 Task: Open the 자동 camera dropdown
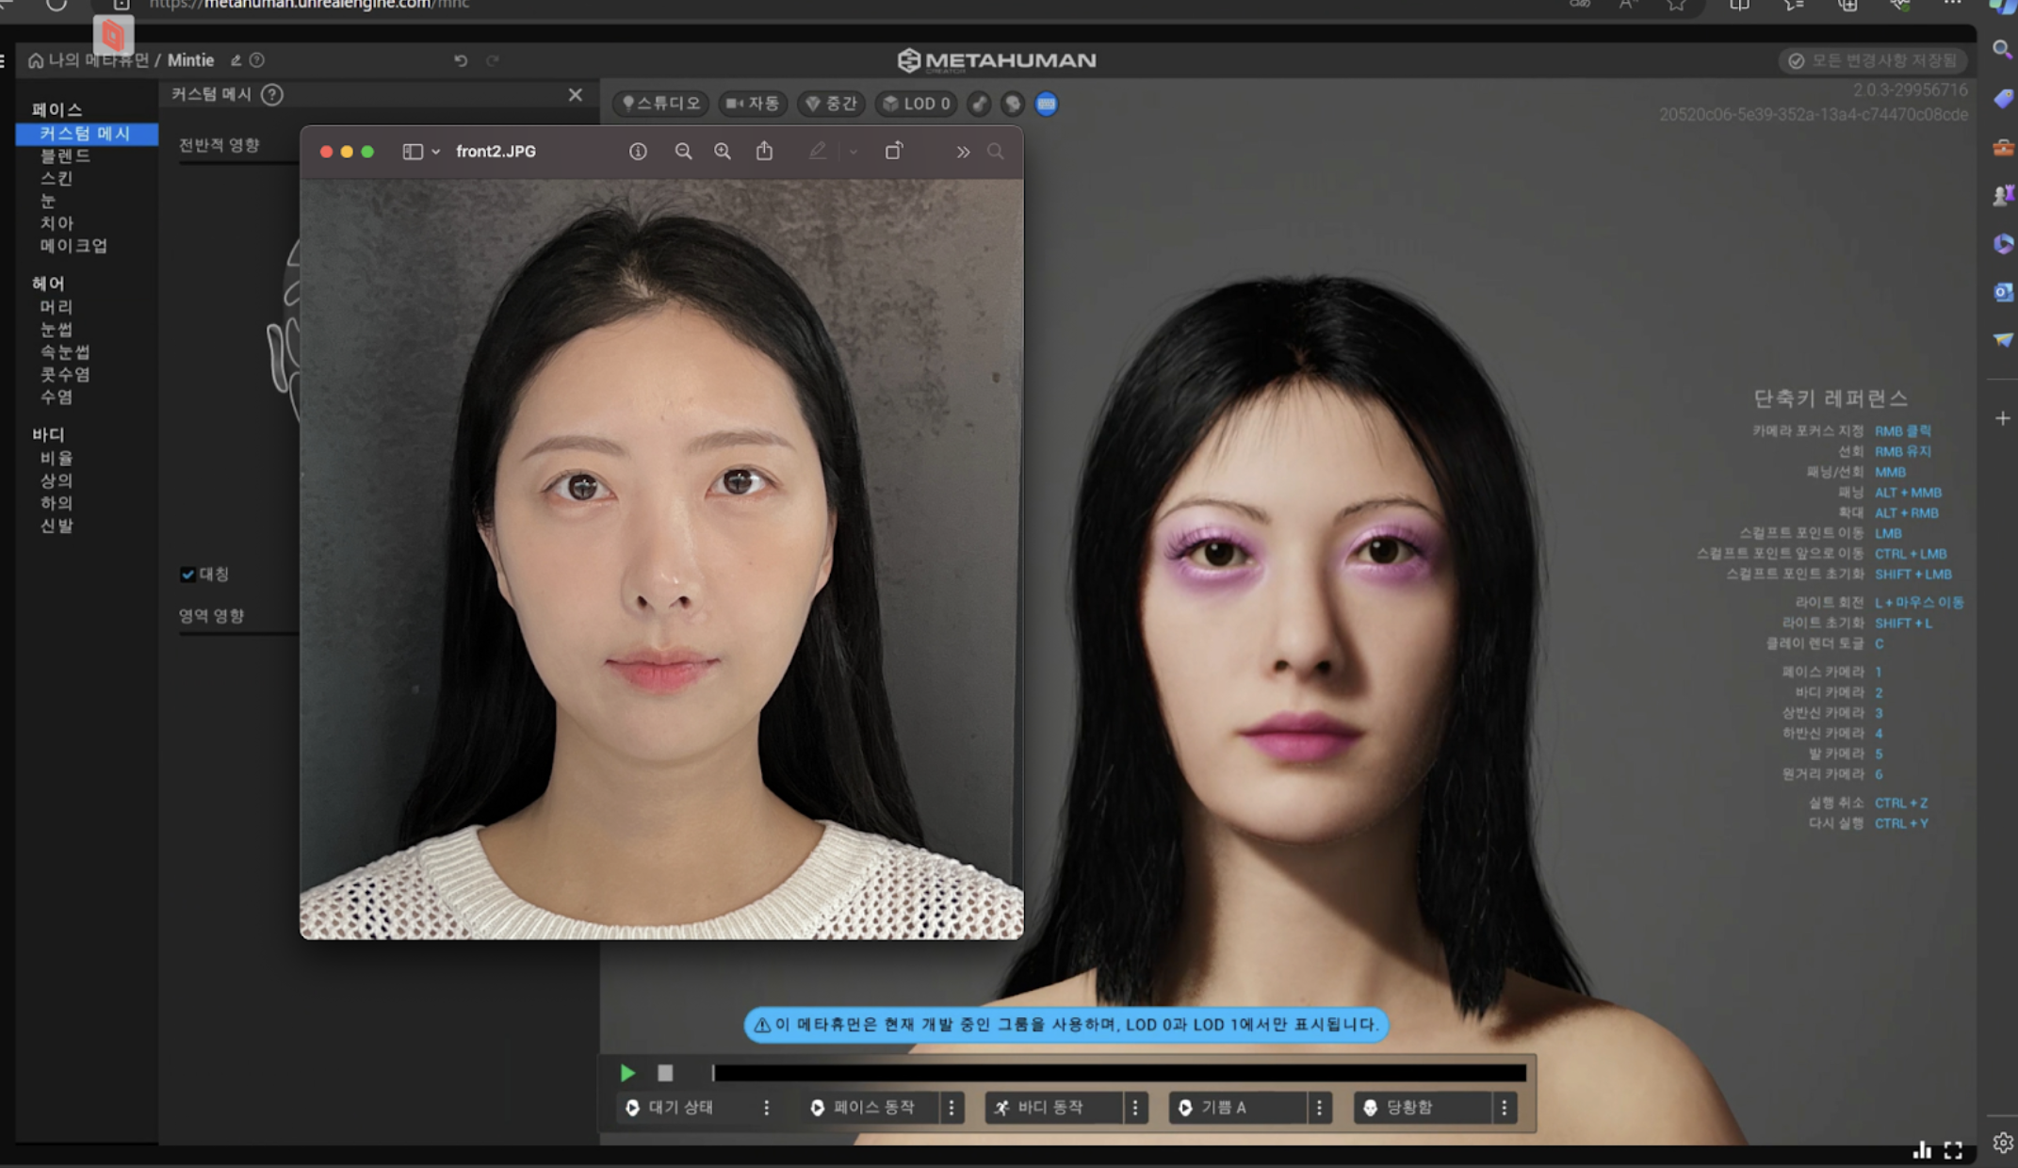pyautogui.click(x=753, y=104)
